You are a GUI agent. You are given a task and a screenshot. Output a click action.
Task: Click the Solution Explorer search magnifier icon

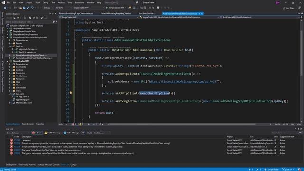(x=54, y=22)
